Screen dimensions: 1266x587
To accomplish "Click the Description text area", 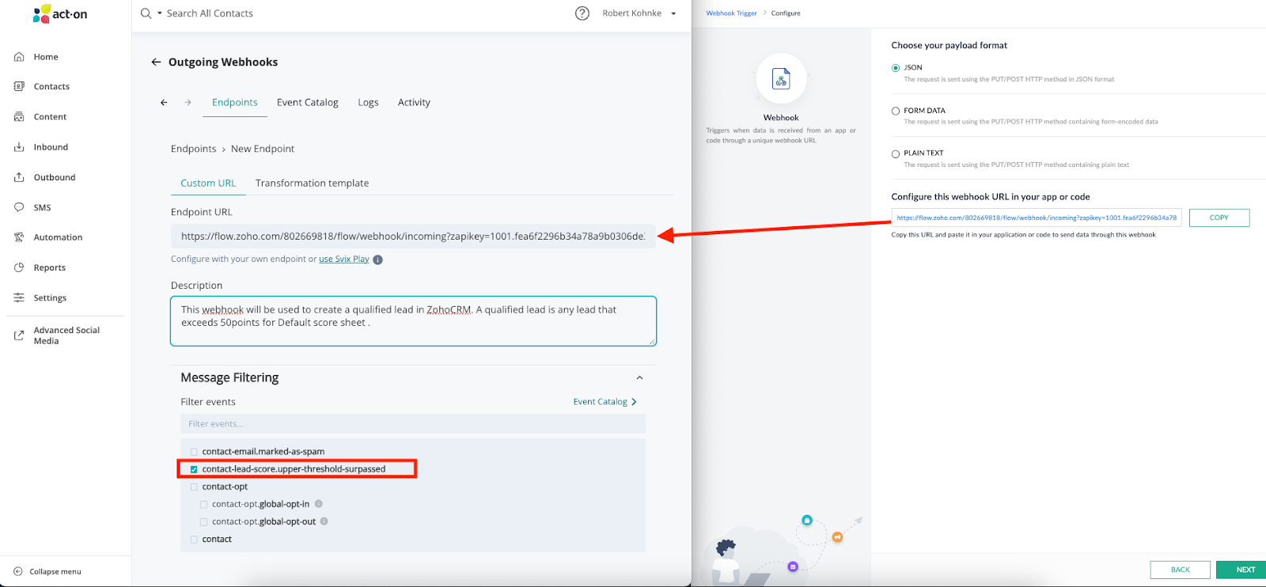I will pyautogui.click(x=413, y=321).
